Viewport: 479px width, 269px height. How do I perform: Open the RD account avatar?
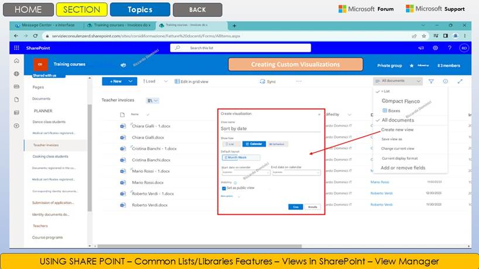tap(464, 48)
